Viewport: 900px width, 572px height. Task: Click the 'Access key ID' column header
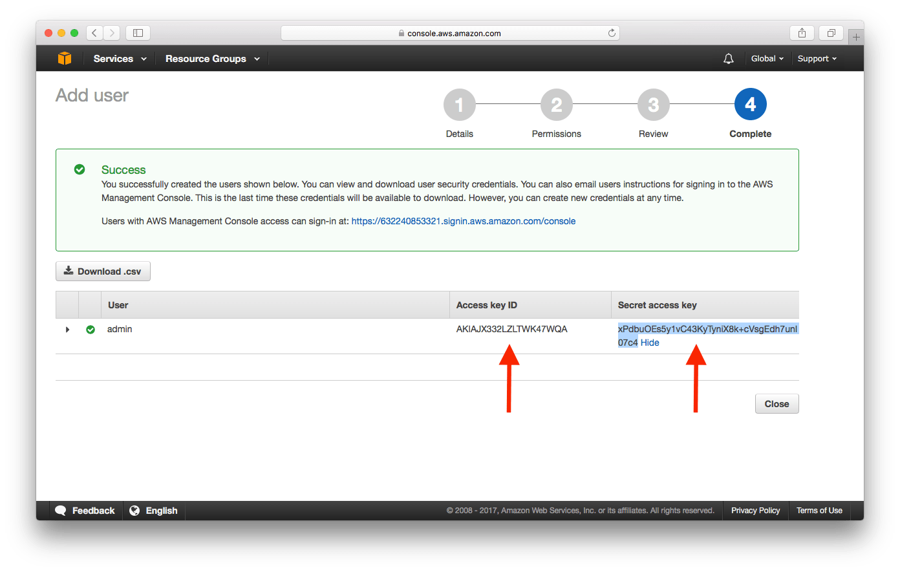click(487, 305)
